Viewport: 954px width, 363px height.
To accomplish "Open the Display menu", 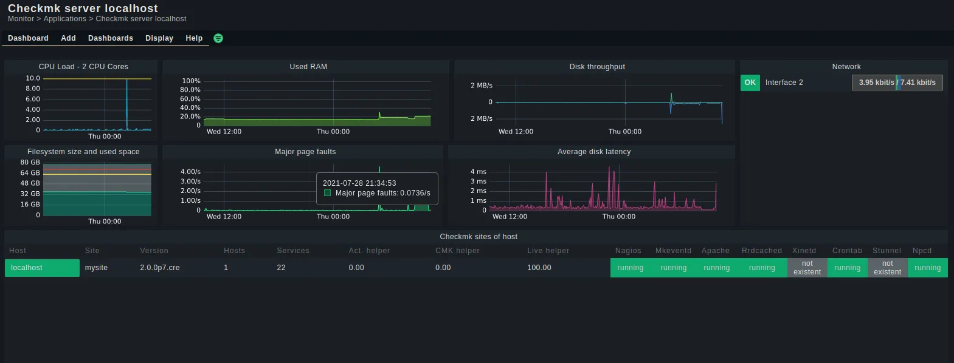I will [159, 38].
